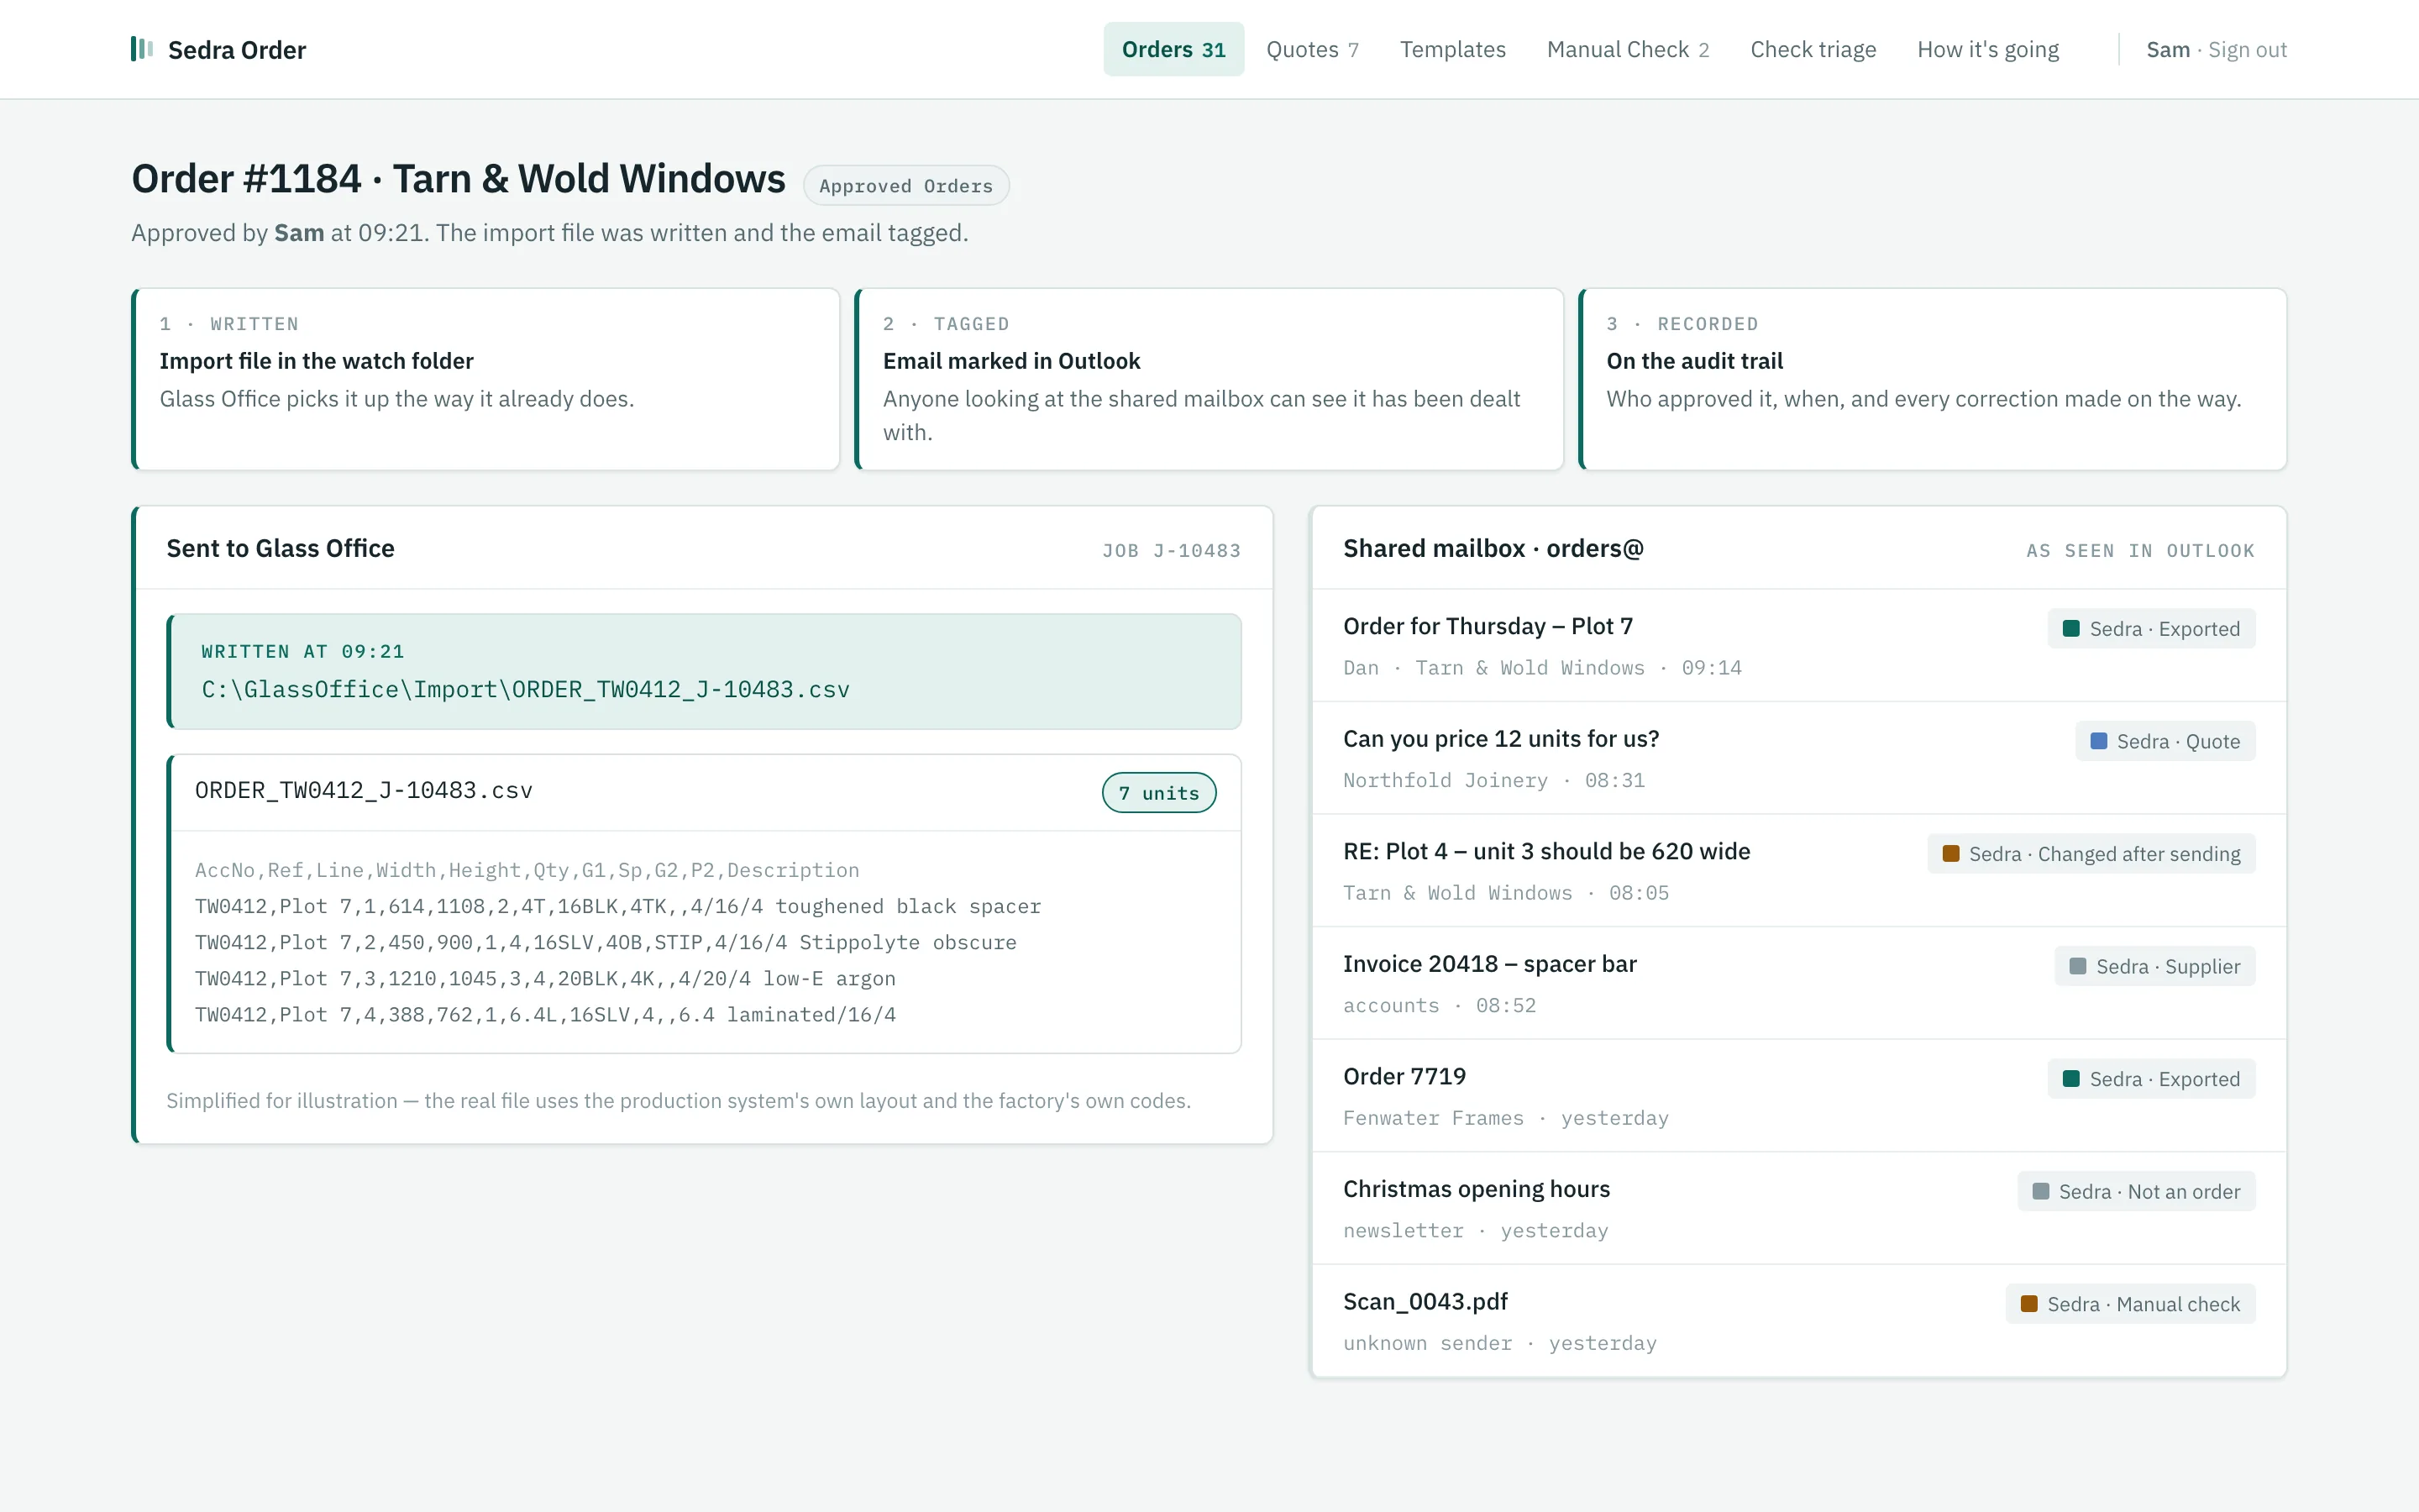Click the Shared mailbox orders@ heading

point(1493,548)
